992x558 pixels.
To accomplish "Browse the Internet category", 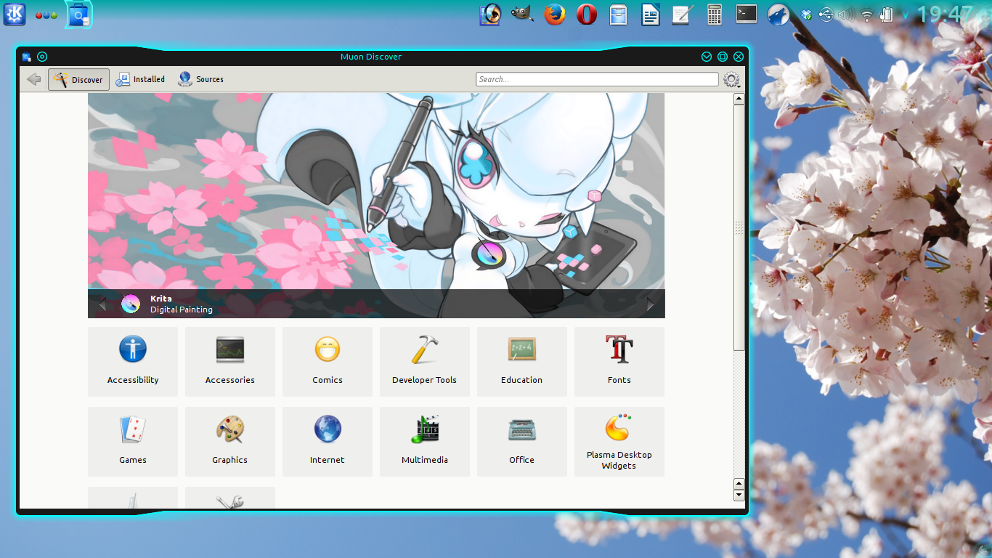I will [328, 442].
